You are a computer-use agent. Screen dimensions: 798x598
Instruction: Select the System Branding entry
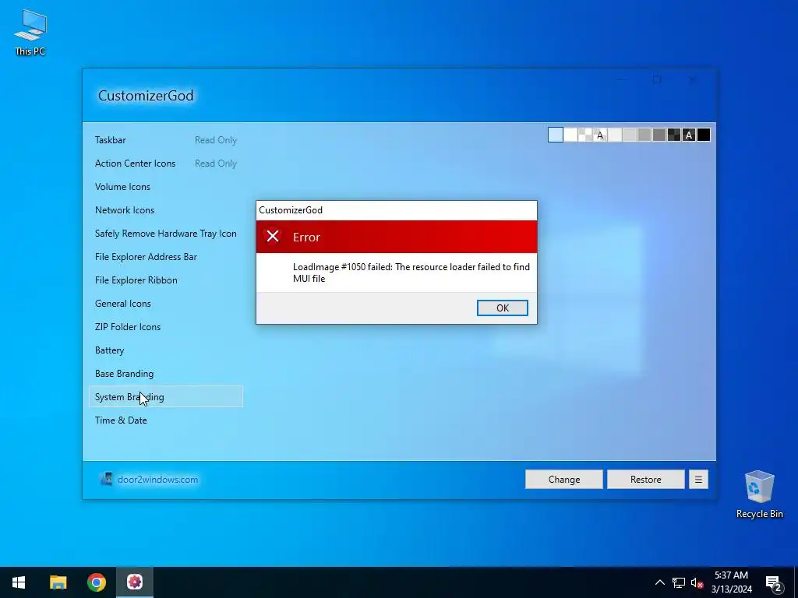[166, 396]
